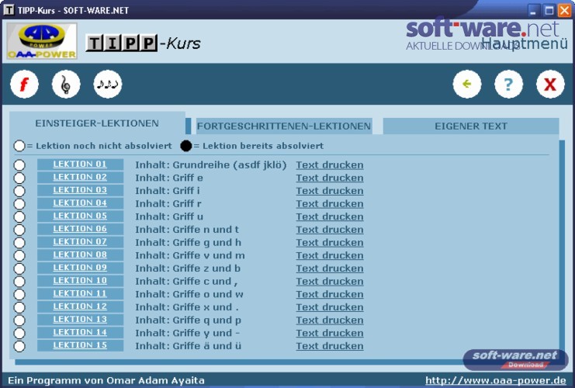Image resolution: width=575 pixels, height=388 pixels.
Task: Exit via the red X round button
Action: click(550, 85)
